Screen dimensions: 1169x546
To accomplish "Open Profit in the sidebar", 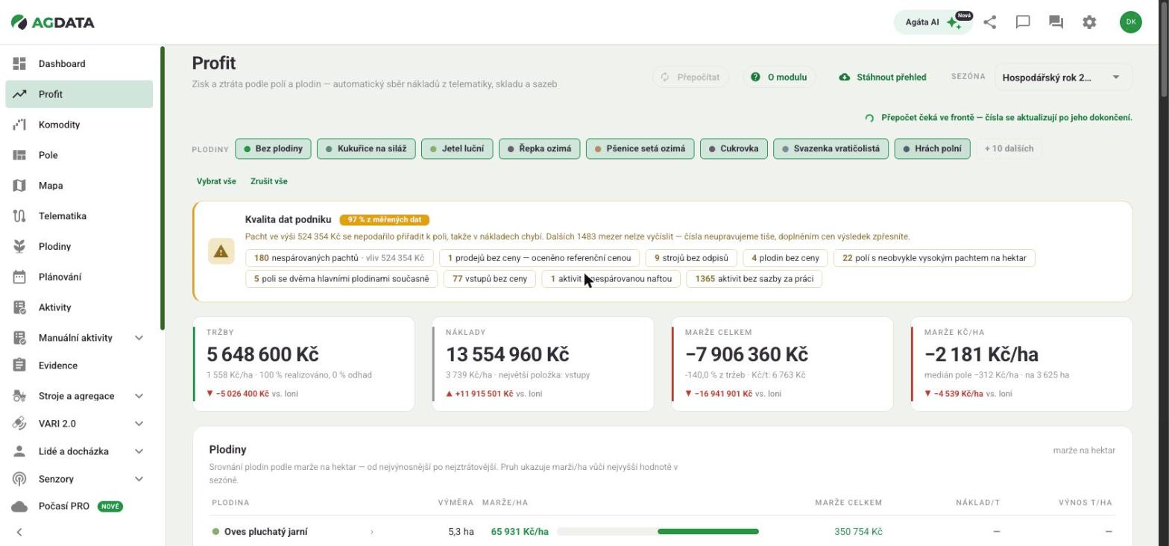I will click(x=79, y=94).
